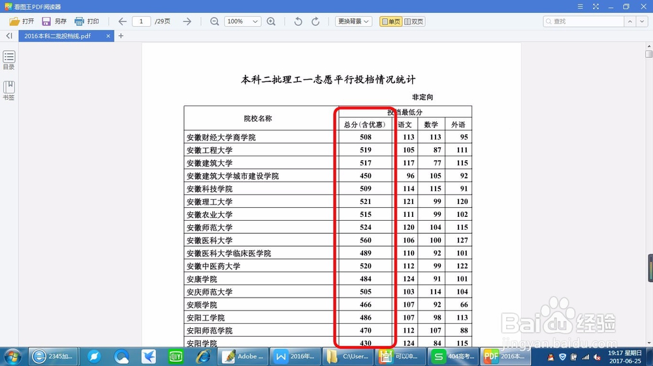Switch to Adobe taskbar window
Screen dimensions: 653x366
[243, 356]
